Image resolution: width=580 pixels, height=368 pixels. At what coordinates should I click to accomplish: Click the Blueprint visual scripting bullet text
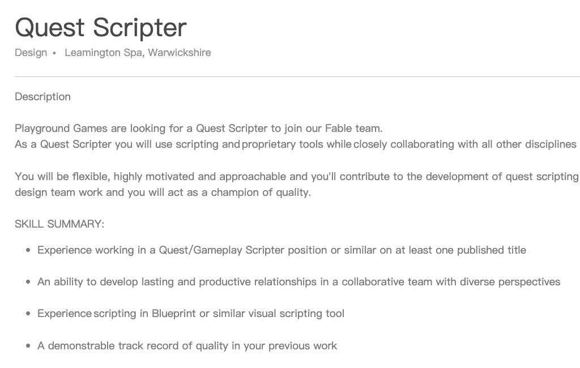[x=191, y=314]
